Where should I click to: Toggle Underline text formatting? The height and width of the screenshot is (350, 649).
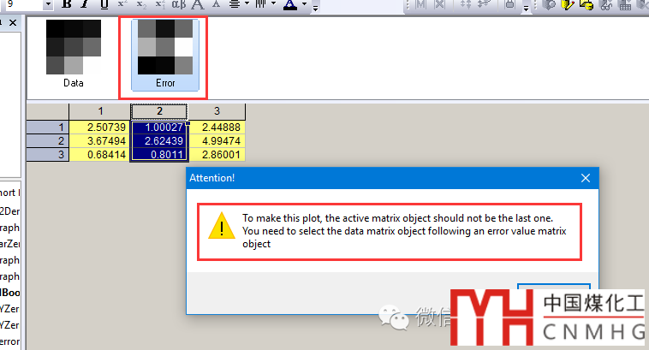104,4
